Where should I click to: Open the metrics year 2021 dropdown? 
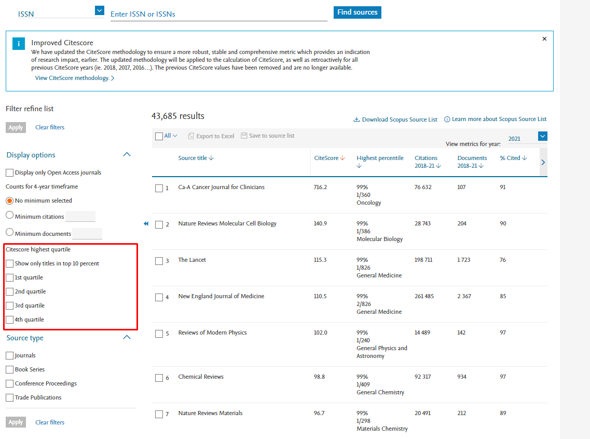click(x=542, y=137)
